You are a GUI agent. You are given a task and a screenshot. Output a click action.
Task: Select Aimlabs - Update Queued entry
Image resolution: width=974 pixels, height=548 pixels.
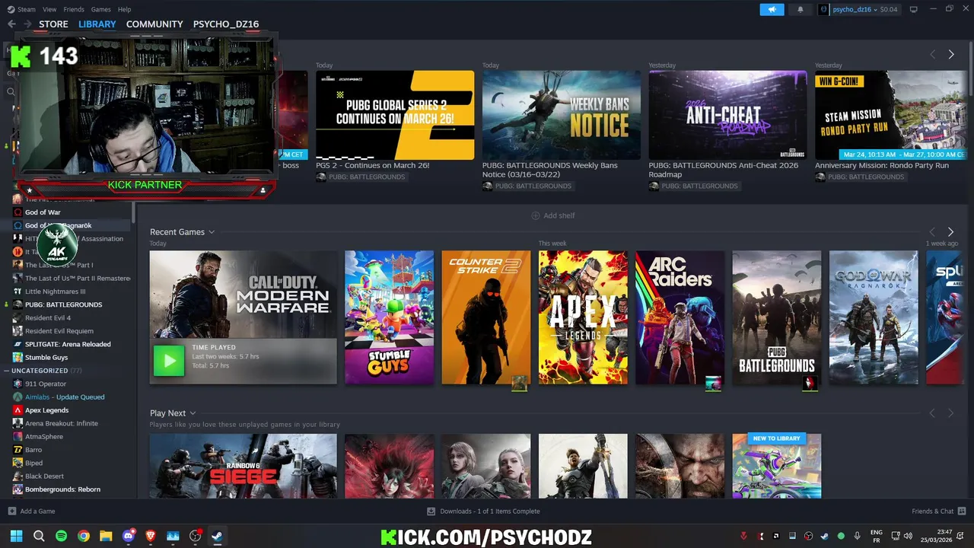click(x=65, y=397)
